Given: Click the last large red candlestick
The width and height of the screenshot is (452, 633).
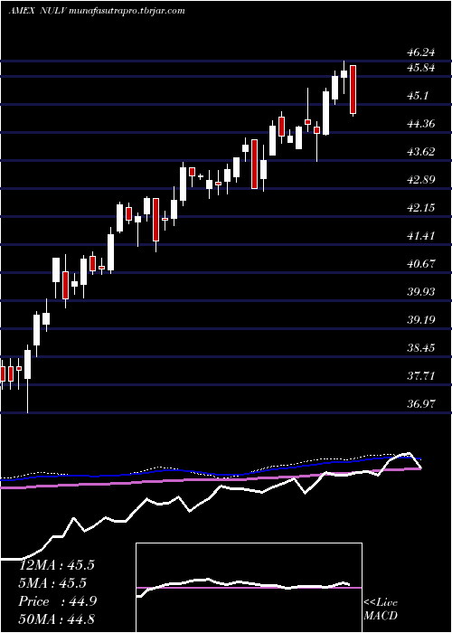Looking at the screenshot, I should [x=353, y=90].
